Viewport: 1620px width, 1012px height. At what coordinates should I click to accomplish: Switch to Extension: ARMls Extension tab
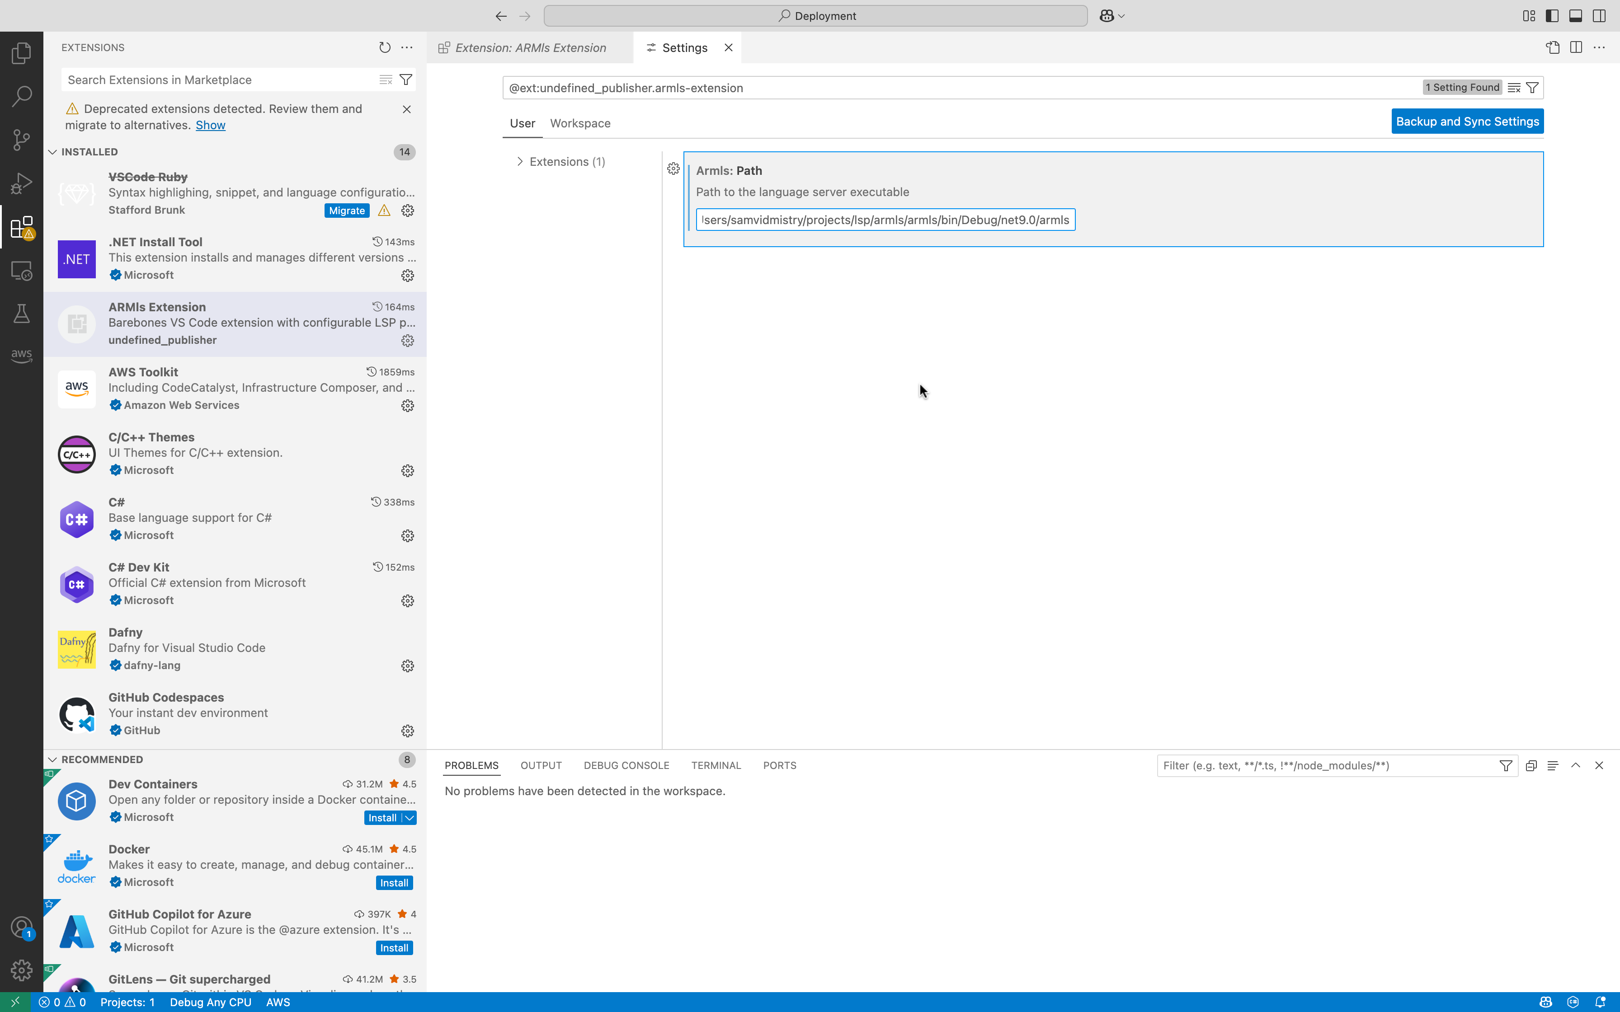(530, 47)
